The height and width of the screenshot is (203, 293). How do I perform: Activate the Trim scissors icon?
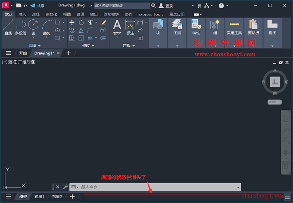click(x=90, y=23)
